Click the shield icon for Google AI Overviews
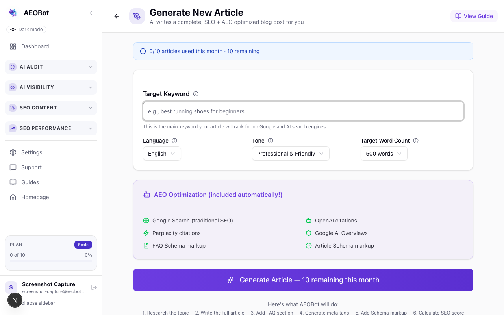Viewport: 504px width, 315px height. (x=309, y=233)
